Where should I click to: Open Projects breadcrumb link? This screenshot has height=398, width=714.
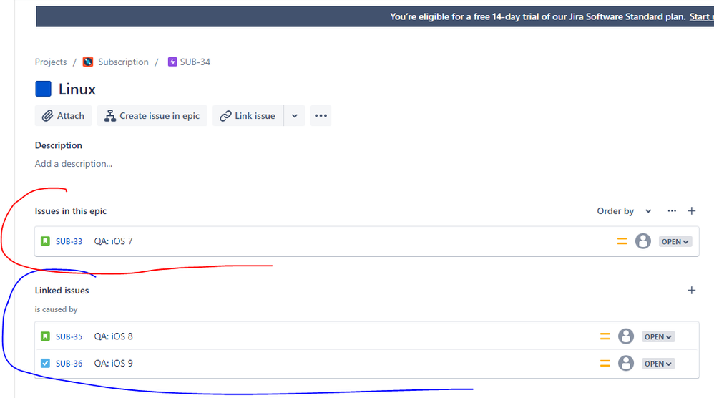point(51,62)
